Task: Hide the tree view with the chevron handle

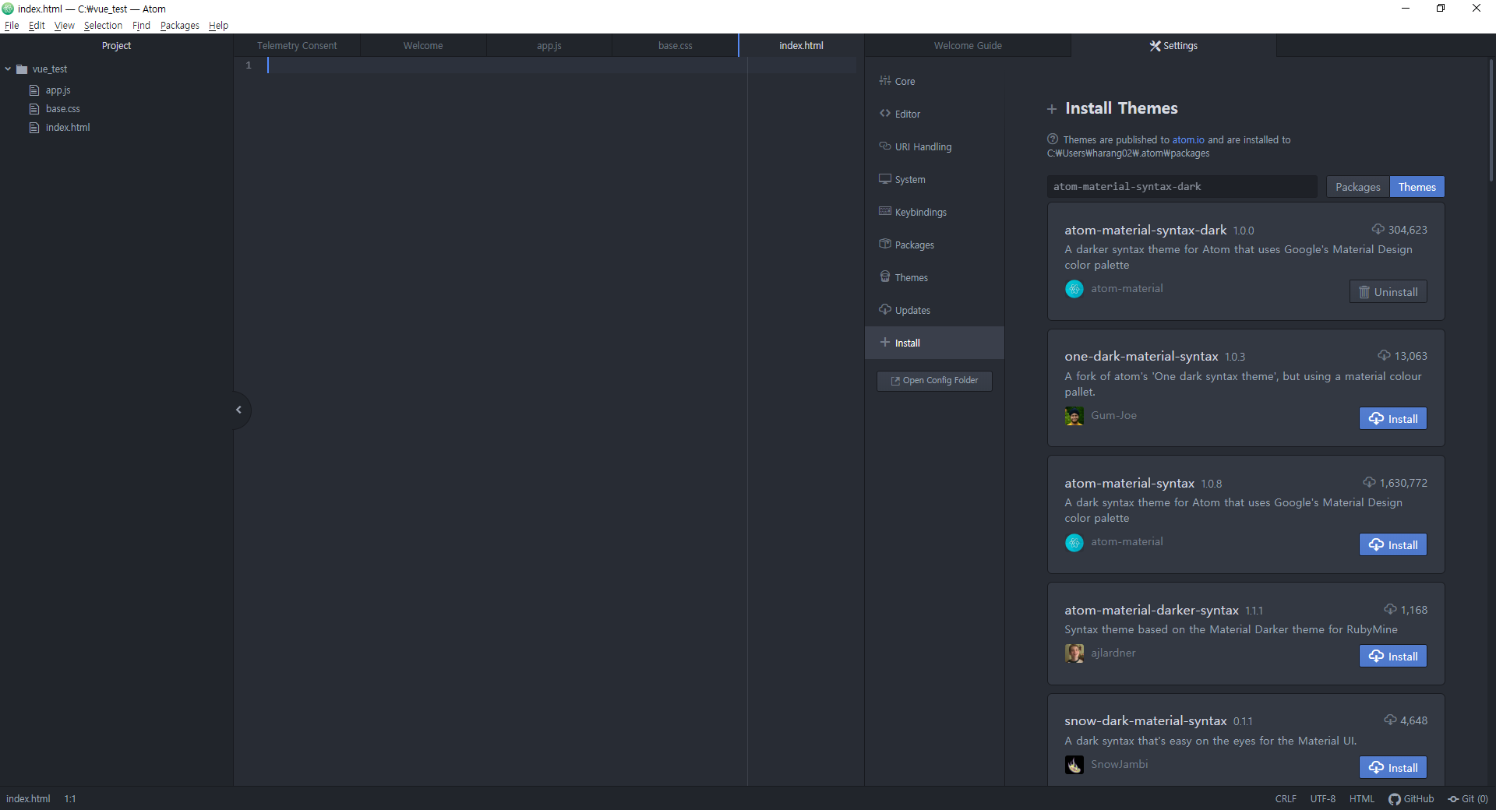Action: click(239, 410)
